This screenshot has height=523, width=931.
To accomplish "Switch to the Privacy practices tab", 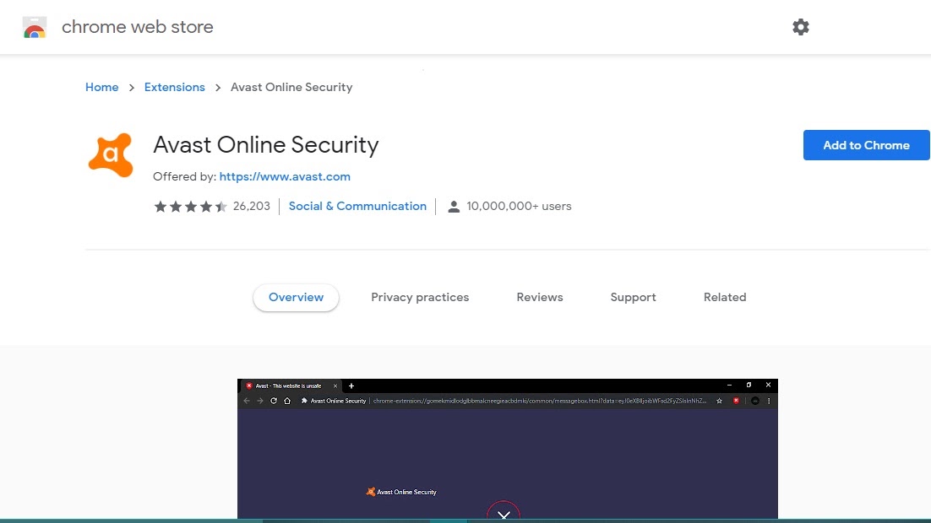I will (x=420, y=297).
